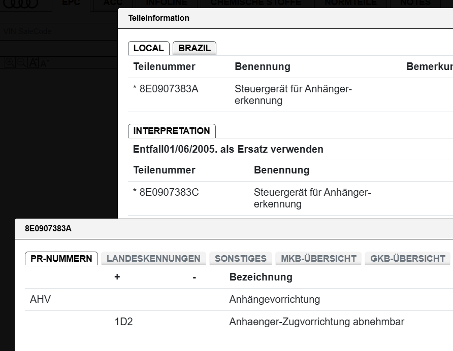Increase font size with larger A icon
The image size is (453, 351).
point(33,62)
